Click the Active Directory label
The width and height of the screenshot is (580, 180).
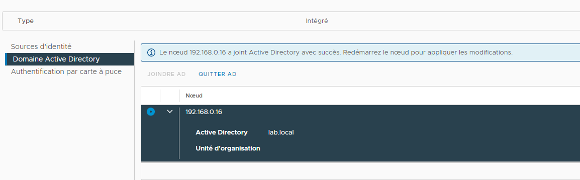click(x=222, y=132)
